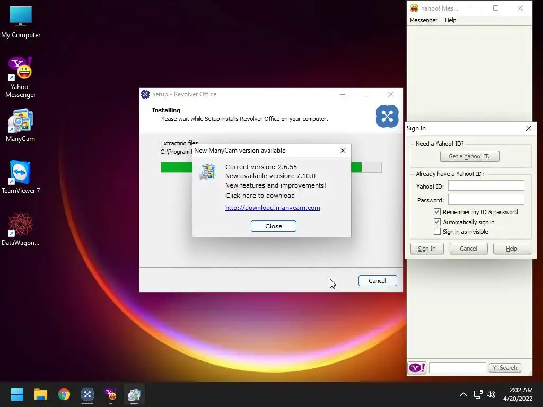Click Help button in Sign In dialog
Viewport: 543px width, 407px height.
[x=512, y=249]
